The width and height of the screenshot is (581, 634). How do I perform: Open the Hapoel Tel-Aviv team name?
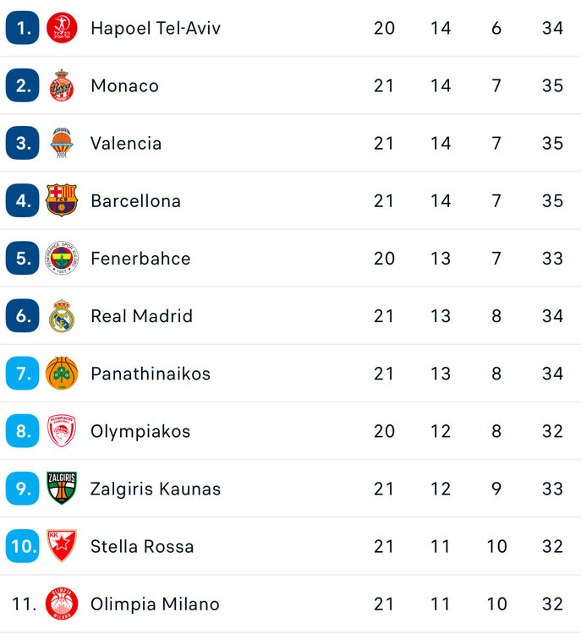156,28
